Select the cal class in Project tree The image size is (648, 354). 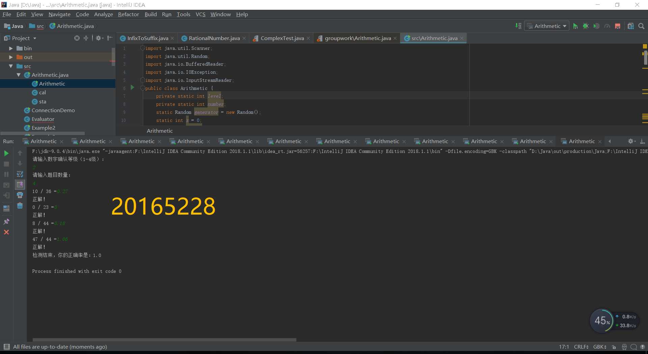coord(43,92)
